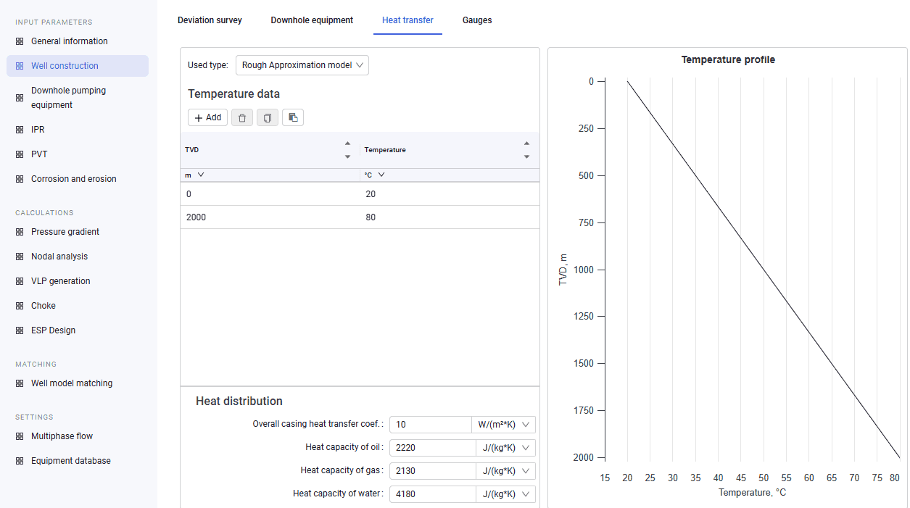The height and width of the screenshot is (508, 910).
Task: Switch to the Deviation survey tab
Action: [210, 20]
